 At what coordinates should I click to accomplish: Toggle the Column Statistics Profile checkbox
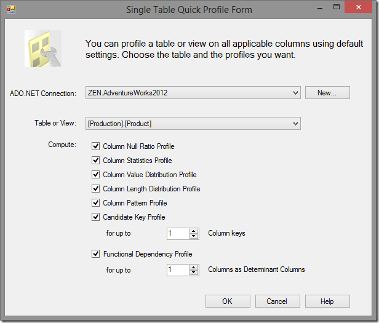click(95, 161)
